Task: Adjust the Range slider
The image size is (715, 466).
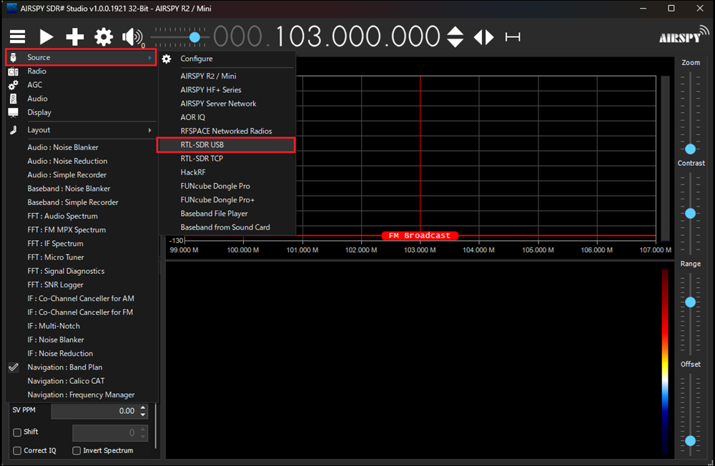Action: [x=691, y=302]
